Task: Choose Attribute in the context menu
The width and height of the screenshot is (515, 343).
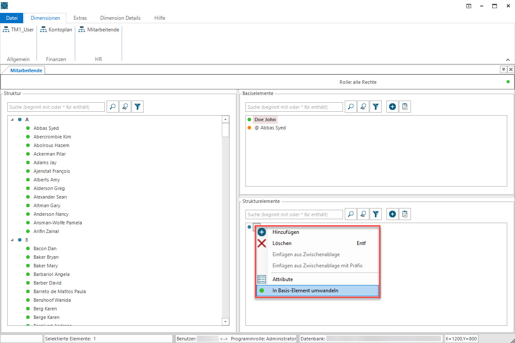Action: click(x=317, y=279)
